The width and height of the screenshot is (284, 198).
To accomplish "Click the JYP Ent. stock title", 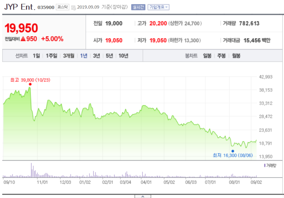I will [19, 7].
